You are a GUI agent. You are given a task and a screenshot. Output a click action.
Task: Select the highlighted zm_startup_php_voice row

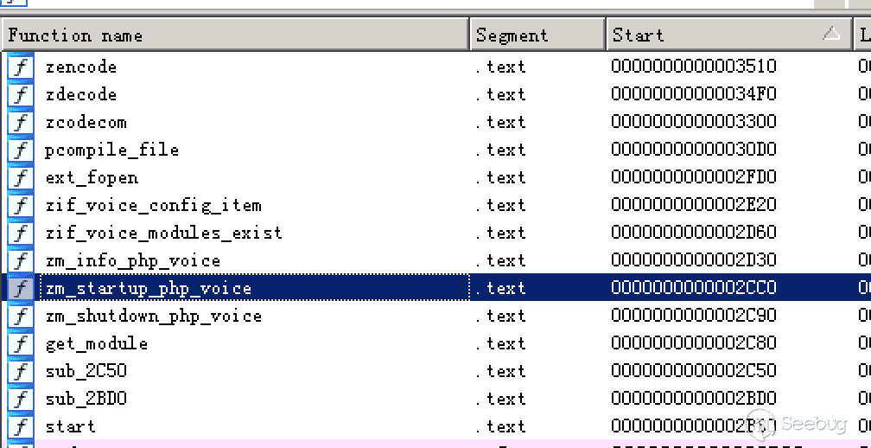(148, 288)
